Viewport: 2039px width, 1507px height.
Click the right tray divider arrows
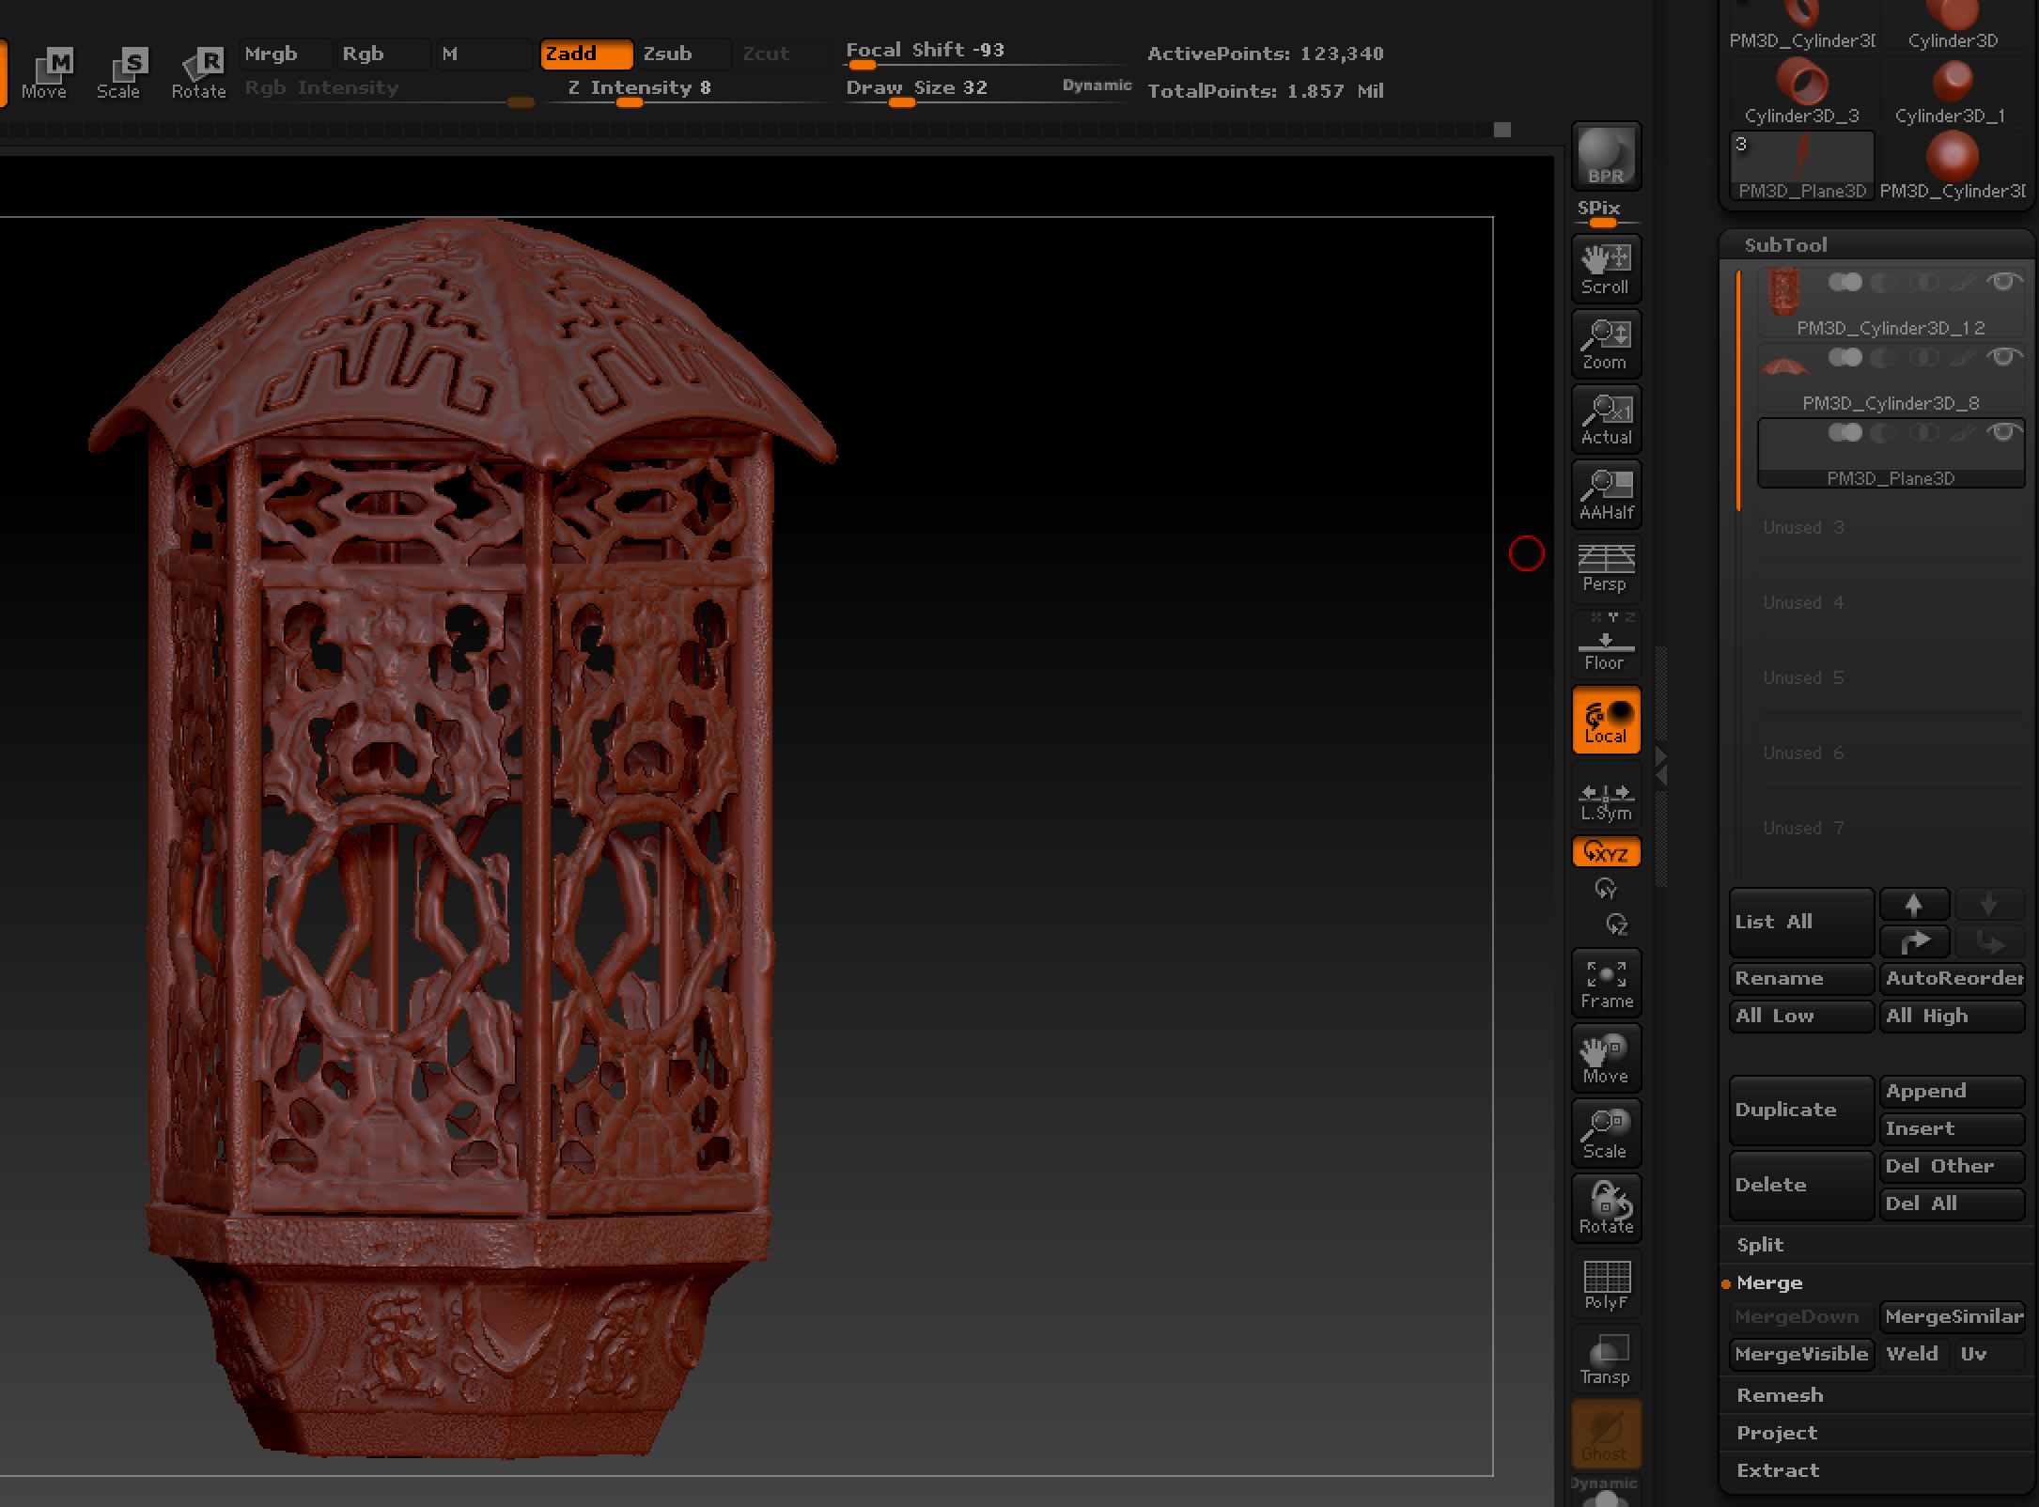1661,766
